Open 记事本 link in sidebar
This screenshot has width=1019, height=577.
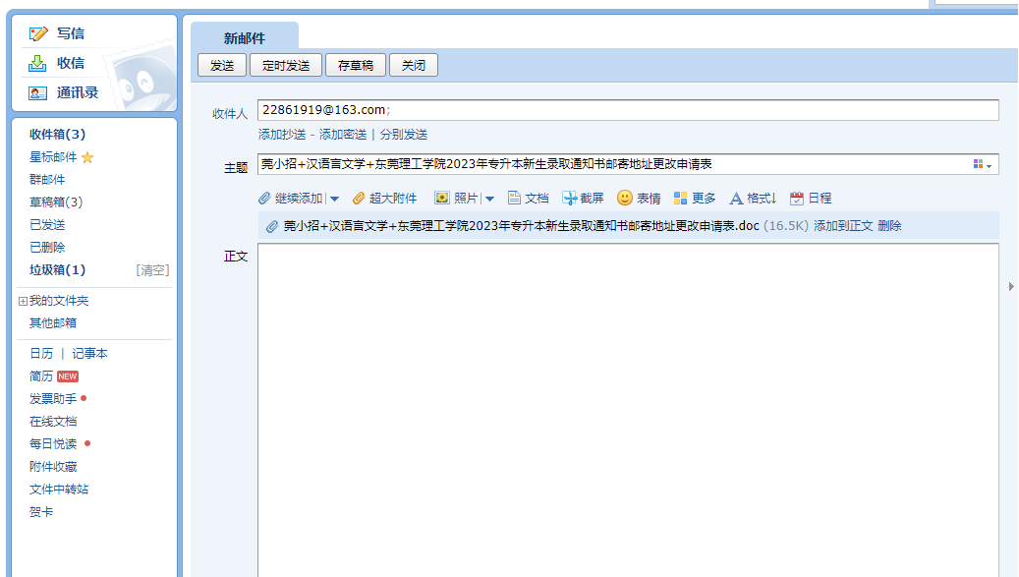coord(89,354)
